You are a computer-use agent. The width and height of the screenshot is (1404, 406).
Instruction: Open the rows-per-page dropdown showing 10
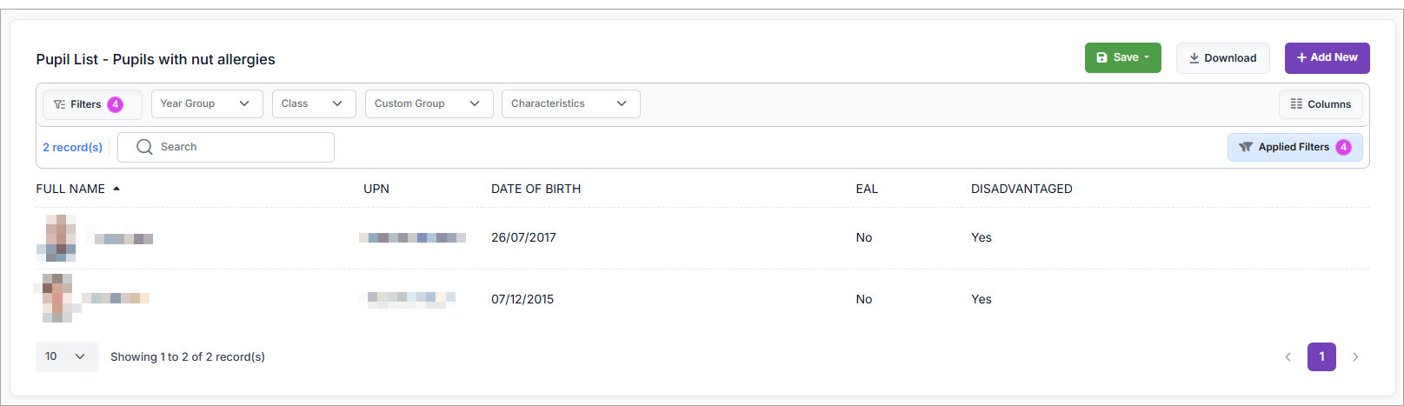(x=66, y=356)
